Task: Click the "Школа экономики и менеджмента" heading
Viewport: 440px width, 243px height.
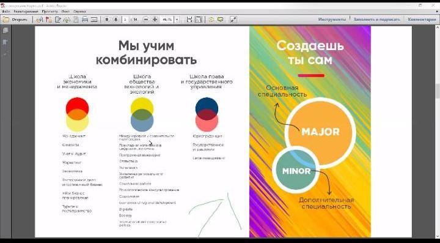Action: [x=77, y=82]
